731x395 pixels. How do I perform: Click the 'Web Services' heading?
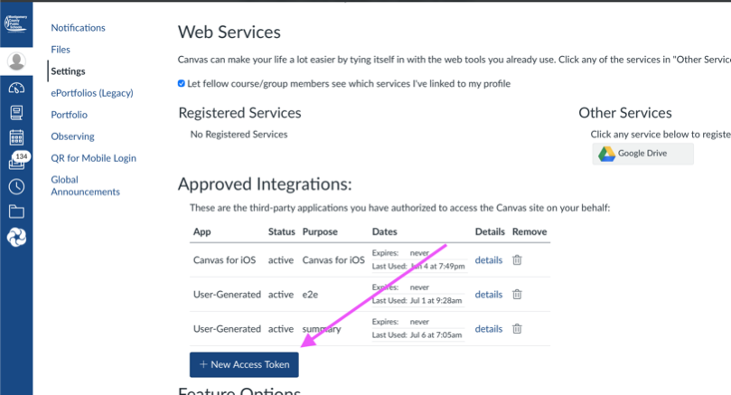(230, 33)
